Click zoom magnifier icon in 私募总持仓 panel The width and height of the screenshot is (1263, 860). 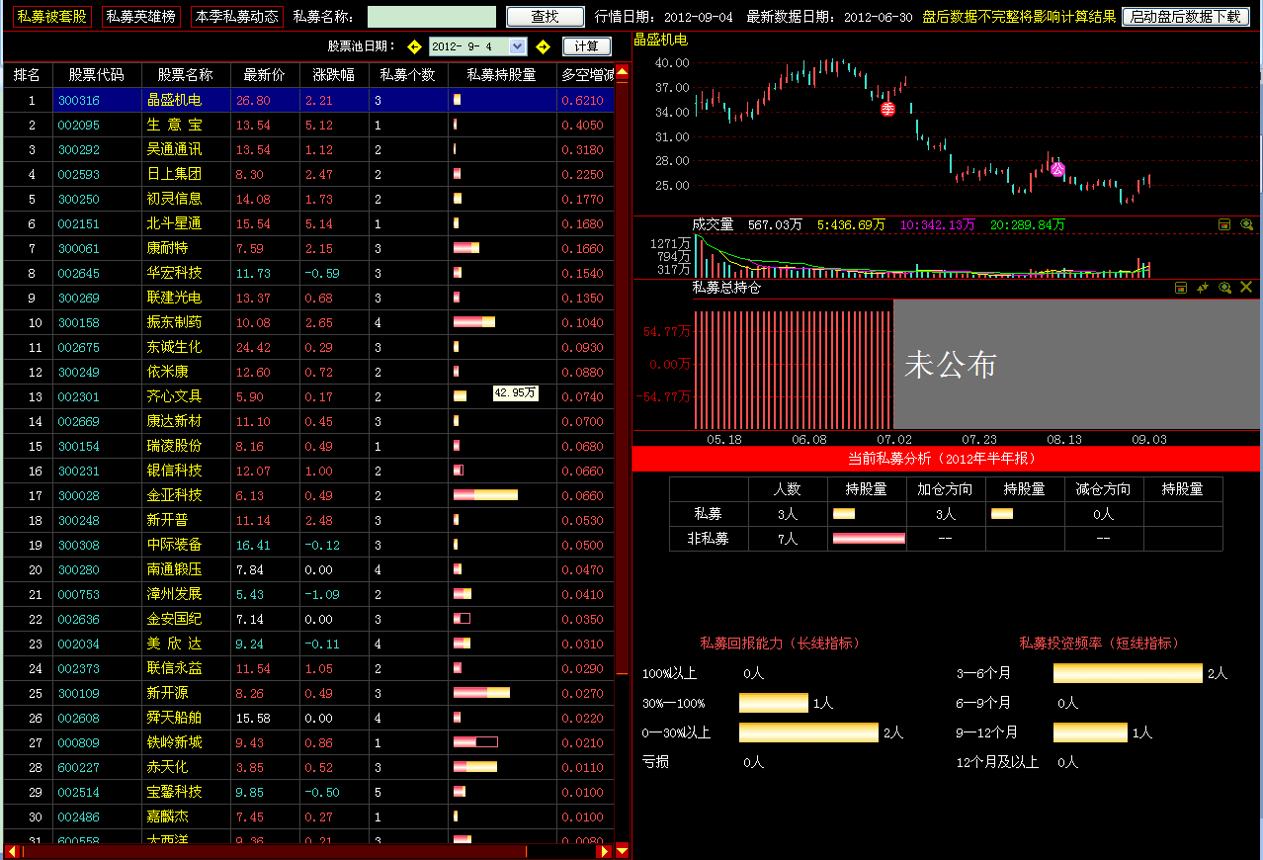pyautogui.click(x=1224, y=288)
